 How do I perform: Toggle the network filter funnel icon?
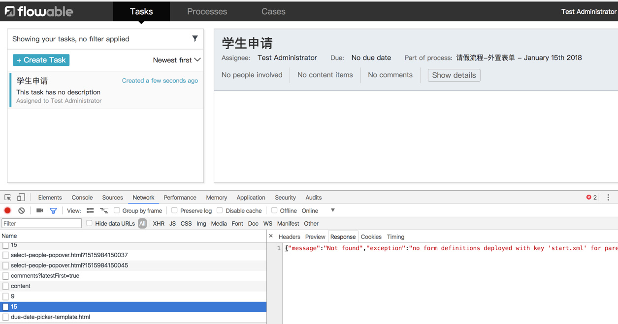coord(53,210)
